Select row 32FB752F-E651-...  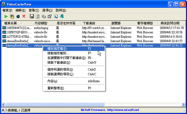click(19, 32)
